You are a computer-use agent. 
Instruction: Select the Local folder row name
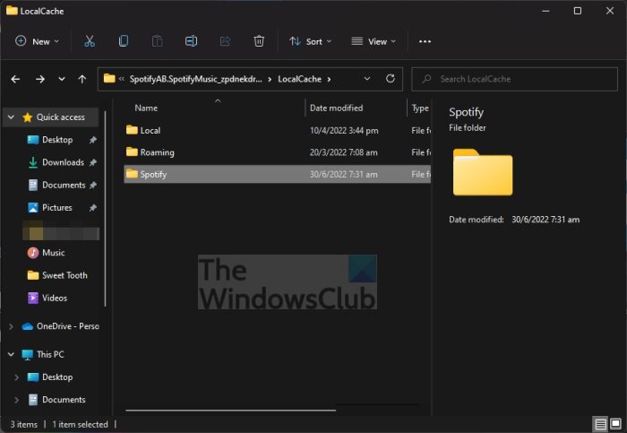[x=150, y=131]
